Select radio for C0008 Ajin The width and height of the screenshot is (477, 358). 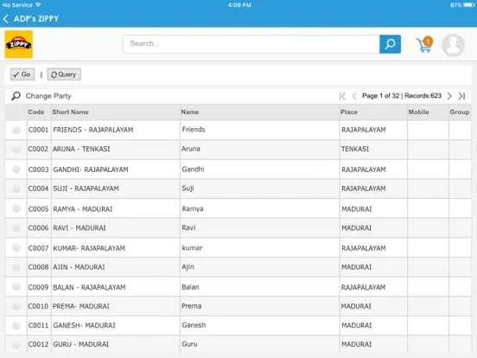[x=16, y=267]
